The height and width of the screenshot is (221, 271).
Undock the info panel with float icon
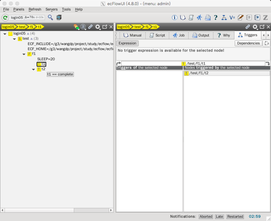click(x=262, y=27)
